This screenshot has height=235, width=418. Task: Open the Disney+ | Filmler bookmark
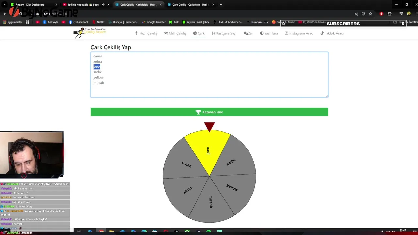(x=123, y=22)
